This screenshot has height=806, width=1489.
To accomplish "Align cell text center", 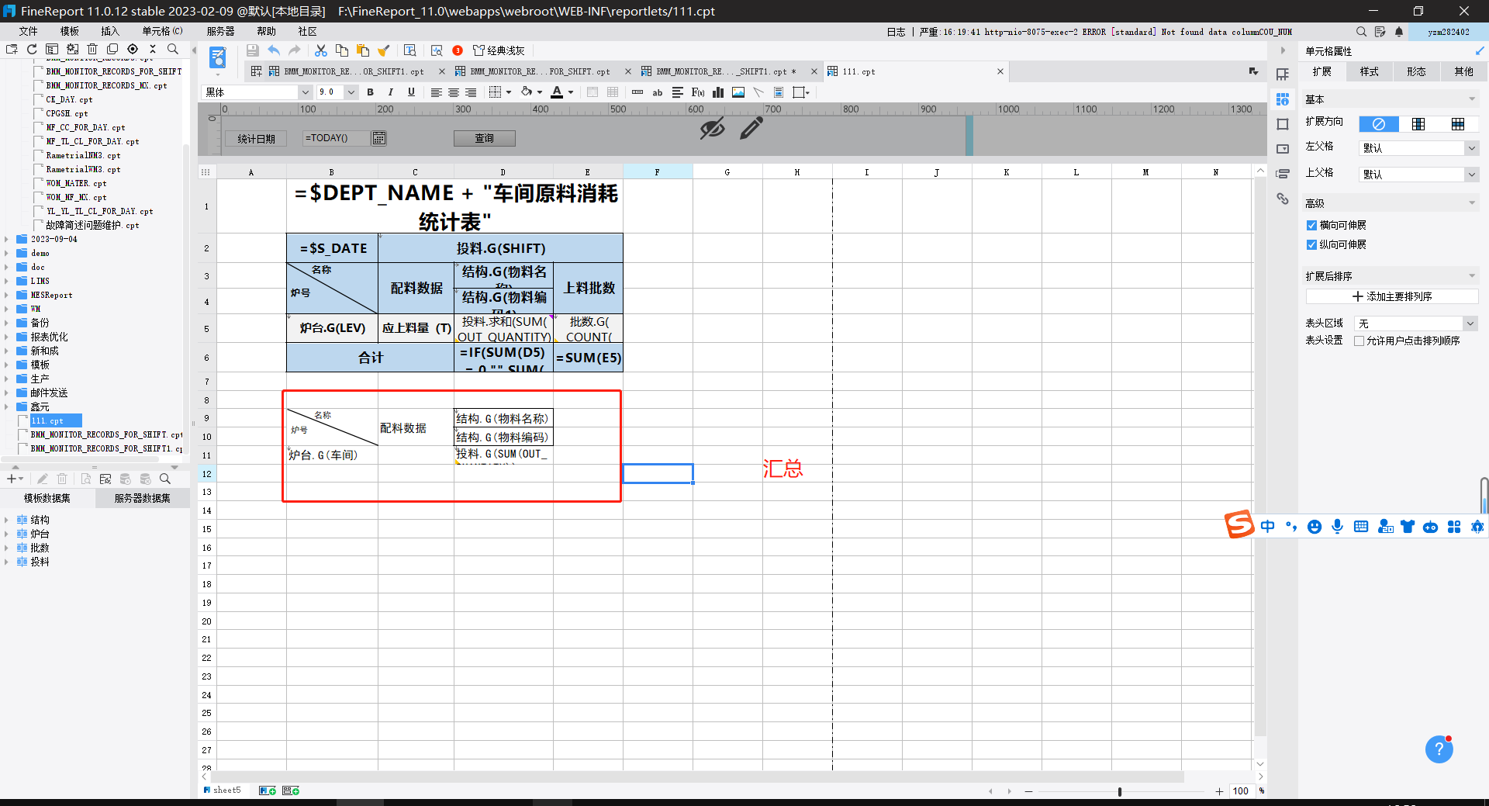I will coord(454,92).
